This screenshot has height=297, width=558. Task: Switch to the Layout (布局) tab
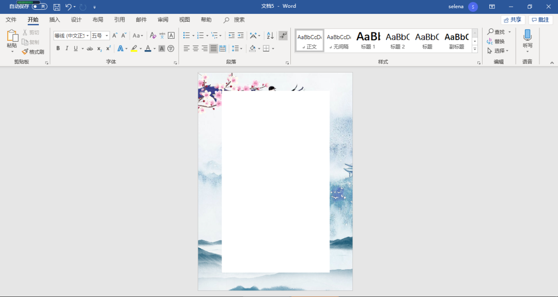point(98,20)
